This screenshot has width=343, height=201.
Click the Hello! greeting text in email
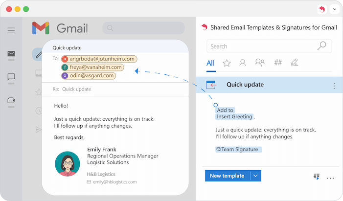[61, 106]
